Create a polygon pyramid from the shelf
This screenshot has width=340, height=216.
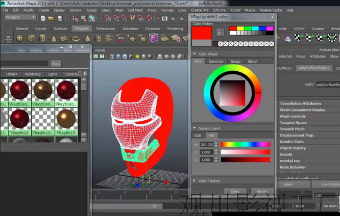[x=87, y=38]
